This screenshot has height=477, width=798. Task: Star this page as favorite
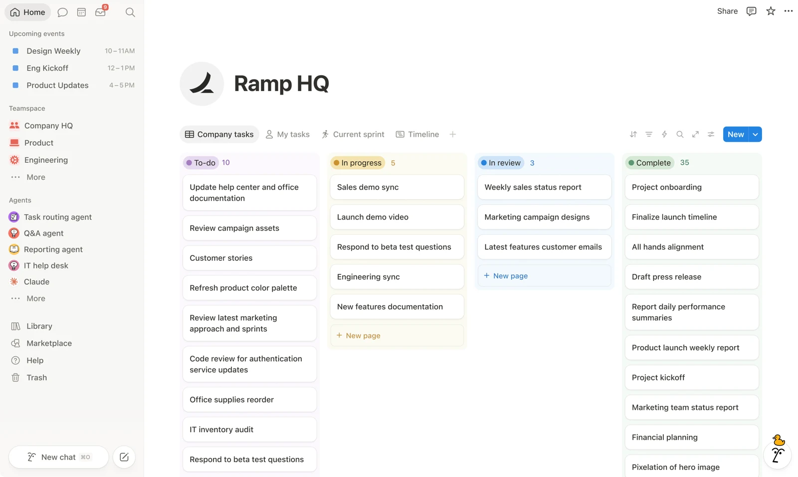771,11
